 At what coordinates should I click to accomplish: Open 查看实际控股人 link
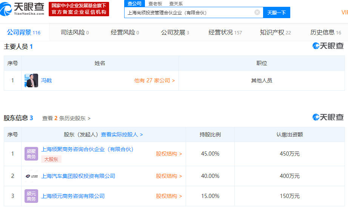coord(122,134)
